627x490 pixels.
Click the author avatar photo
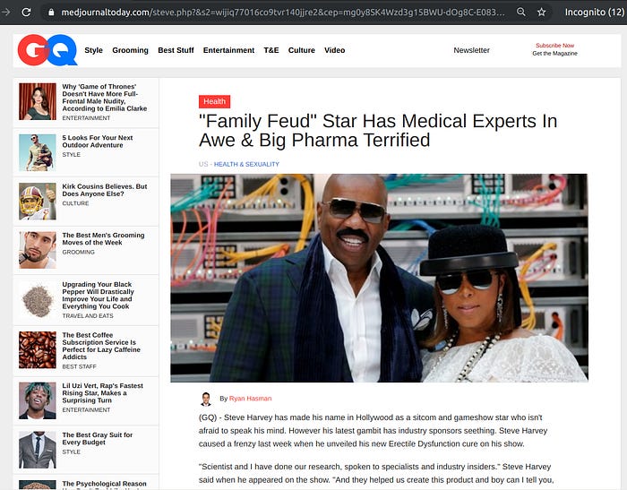[x=206, y=399]
